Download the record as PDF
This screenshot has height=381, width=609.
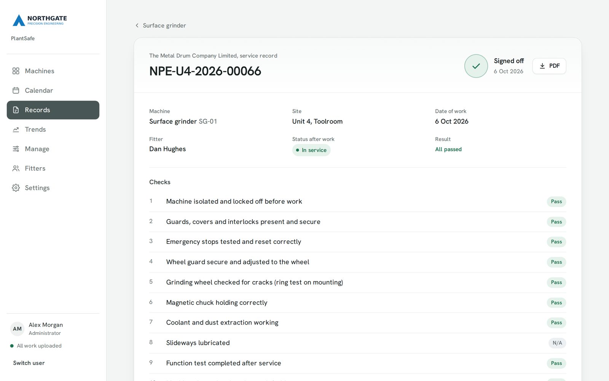coord(549,66)
